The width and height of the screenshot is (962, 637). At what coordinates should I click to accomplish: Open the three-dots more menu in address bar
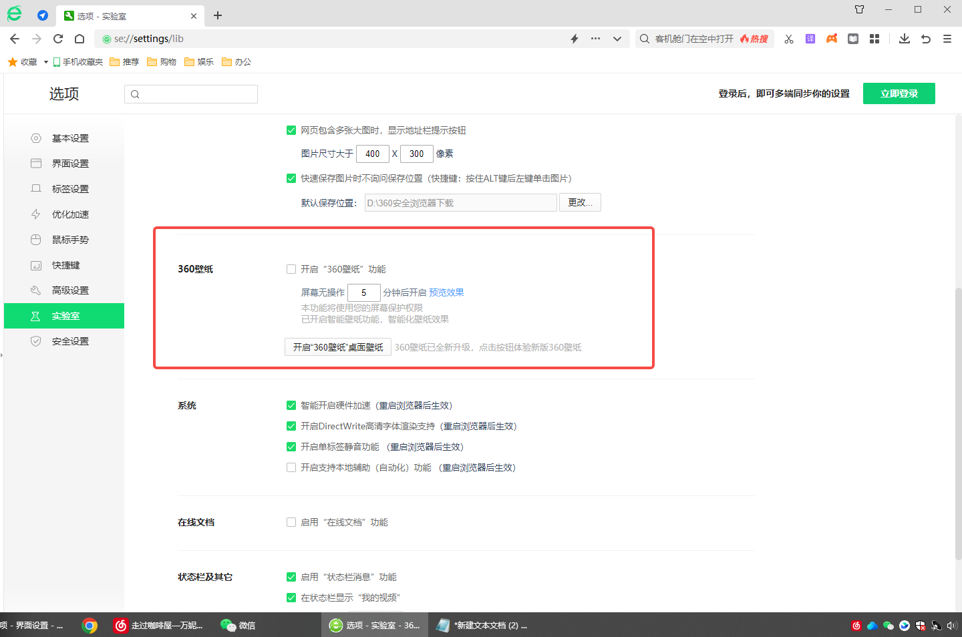[x=595, y=39]
